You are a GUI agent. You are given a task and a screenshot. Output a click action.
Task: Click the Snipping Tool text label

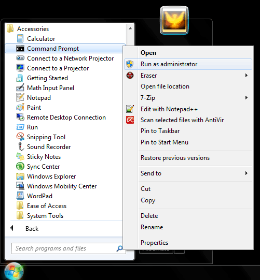tap(46, 137)
